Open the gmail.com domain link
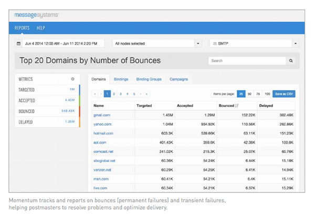 tap(102, 115)
